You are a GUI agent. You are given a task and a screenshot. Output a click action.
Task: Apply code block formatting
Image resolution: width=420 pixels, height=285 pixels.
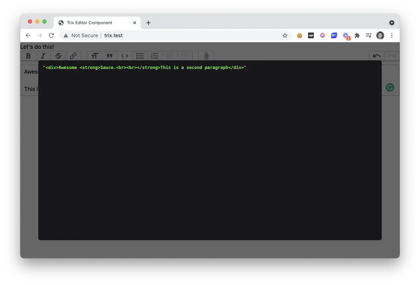(x=124, y=56)
